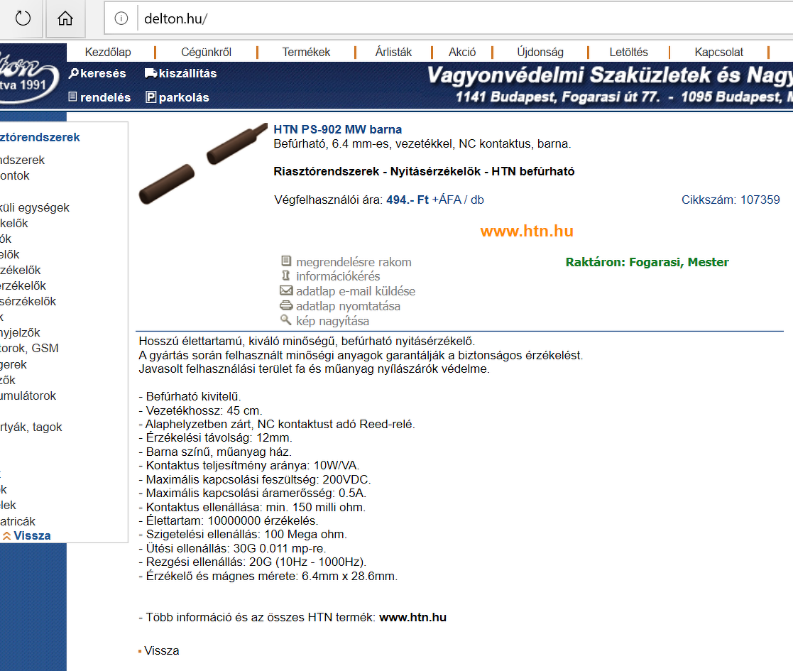Print datasheet via adatlap nyomtatása
Viewport: 793px width, 671px height.
348,306
